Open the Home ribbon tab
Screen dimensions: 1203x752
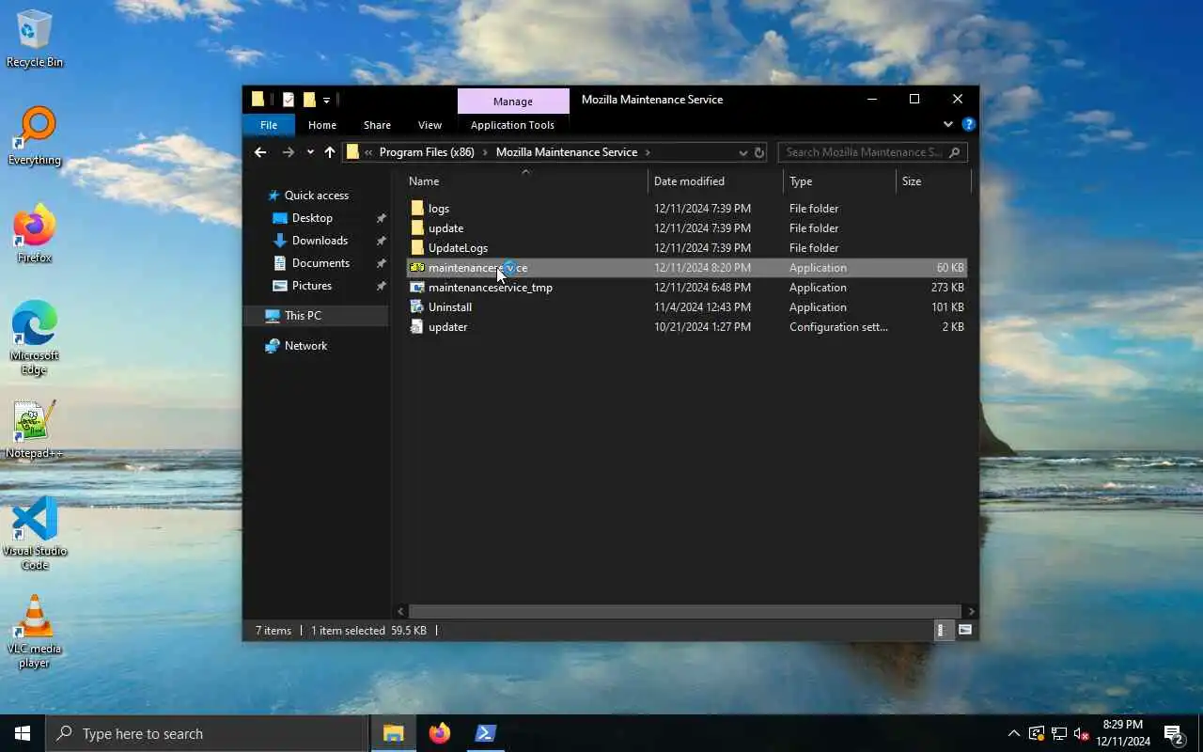click(322, 125)
